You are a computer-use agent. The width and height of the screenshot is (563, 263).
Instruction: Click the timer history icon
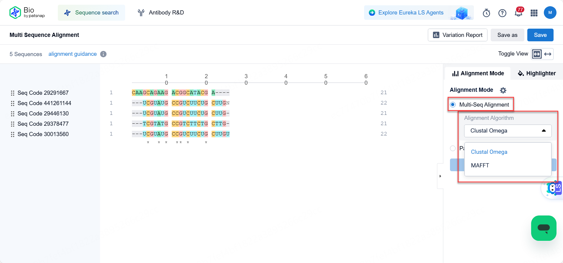coord(486,13)
